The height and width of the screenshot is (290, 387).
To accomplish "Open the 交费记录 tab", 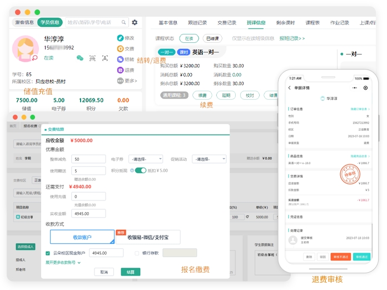I will [227, 23].
